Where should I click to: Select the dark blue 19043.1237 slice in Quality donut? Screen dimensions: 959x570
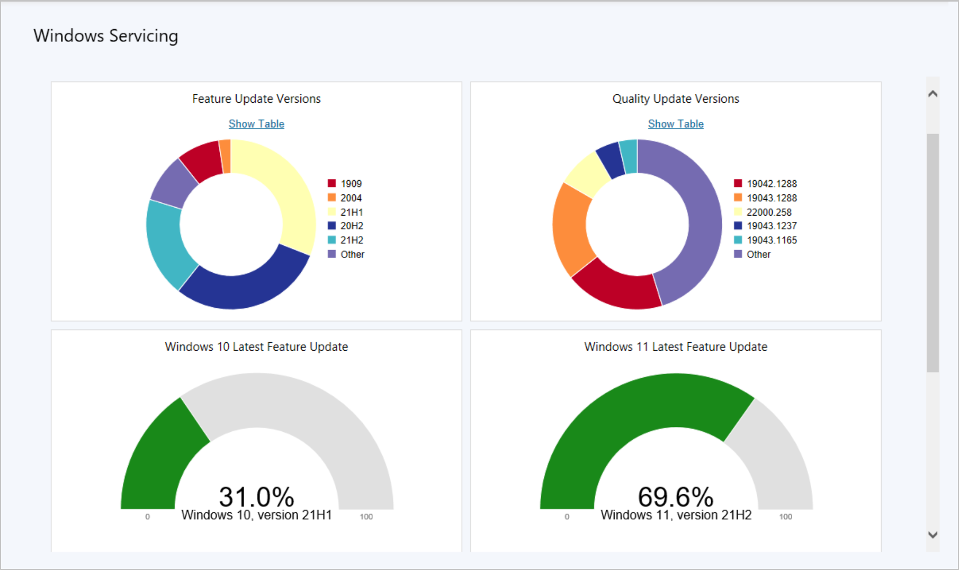tap(612, 159)
